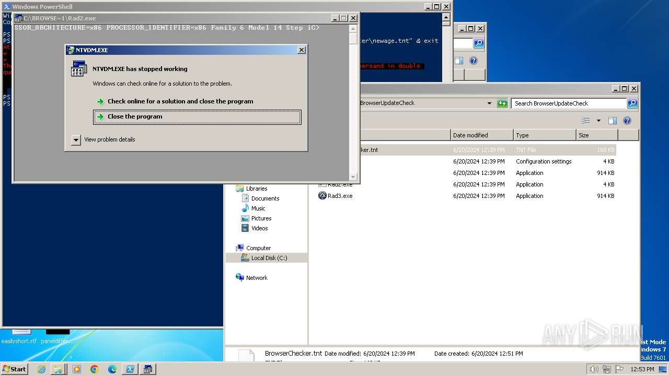Open Videos library

(259, 228)
